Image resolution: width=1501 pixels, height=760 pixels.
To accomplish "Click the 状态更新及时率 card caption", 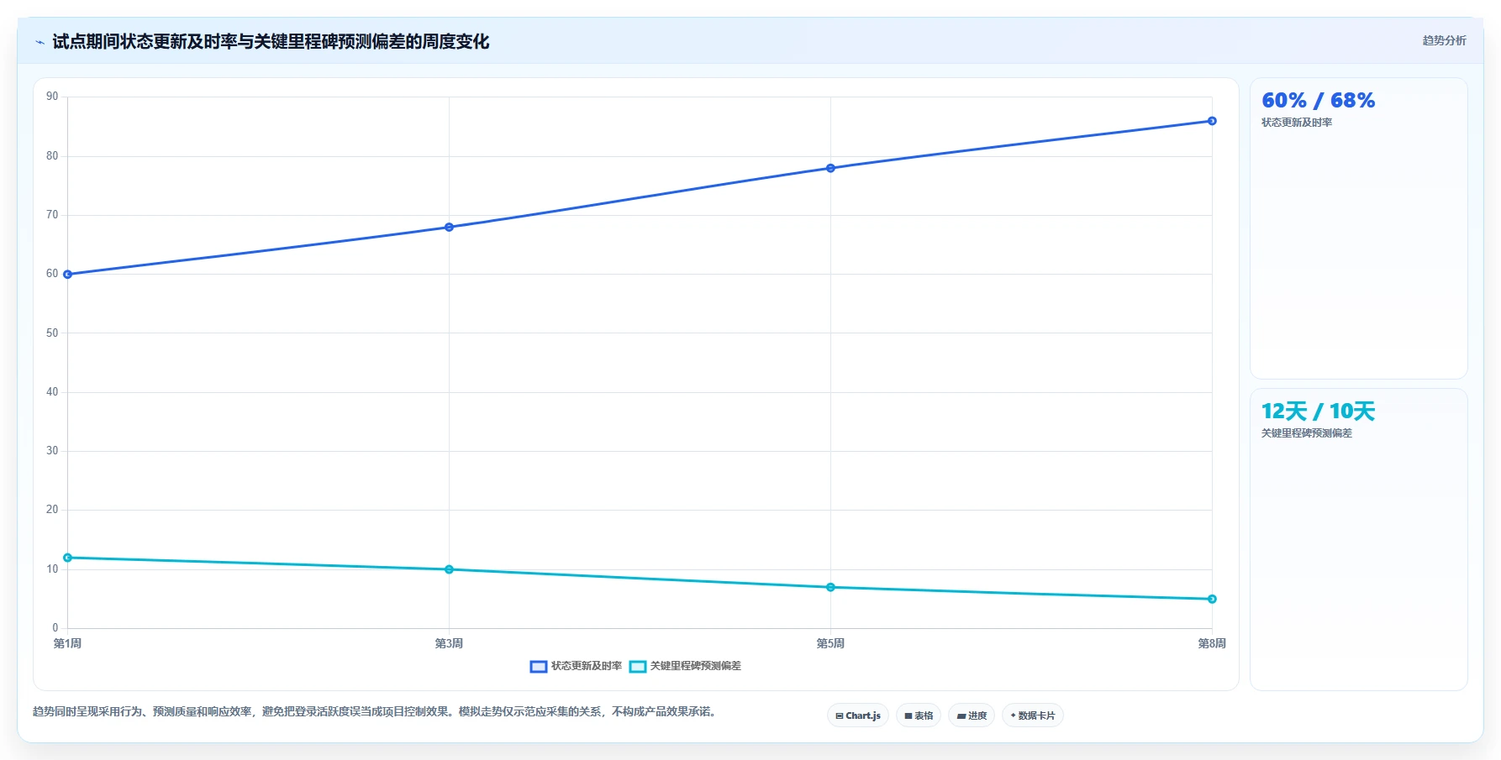I will coord(1297,123).
